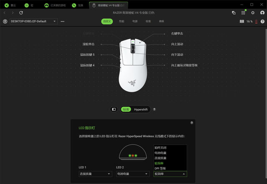
Task: Click the refresh icon
Action: (21, 13)
